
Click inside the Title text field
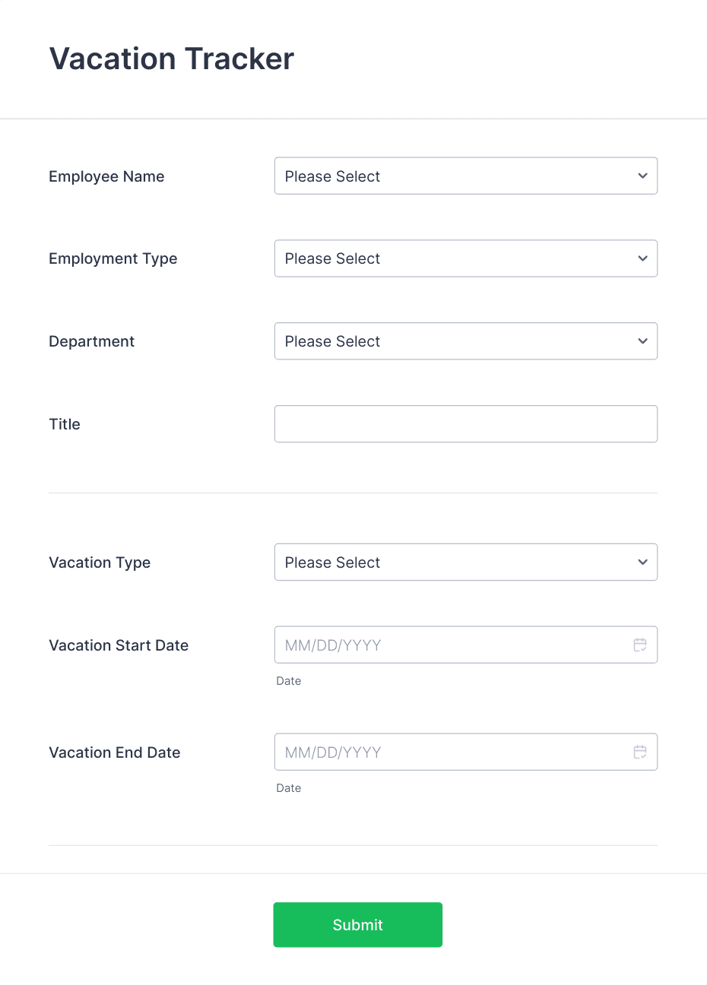click(x=466, y=424)
